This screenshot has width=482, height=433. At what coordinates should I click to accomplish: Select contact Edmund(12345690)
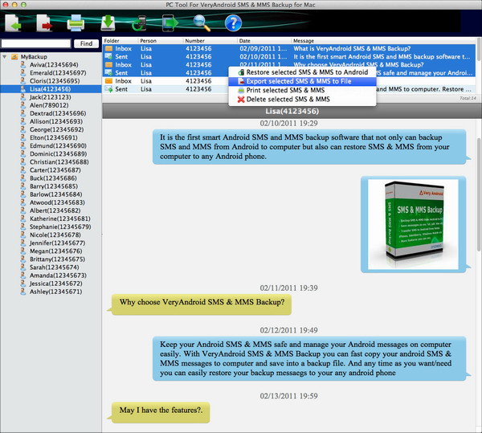[58, 145]
